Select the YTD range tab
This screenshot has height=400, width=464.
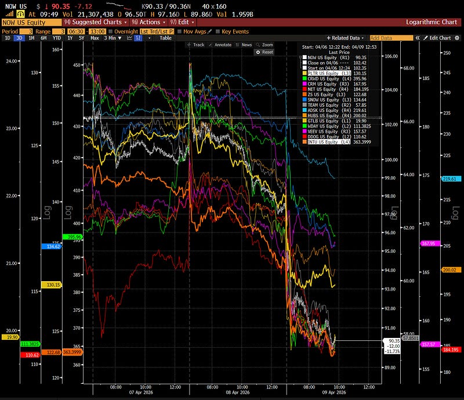(56, 38)
